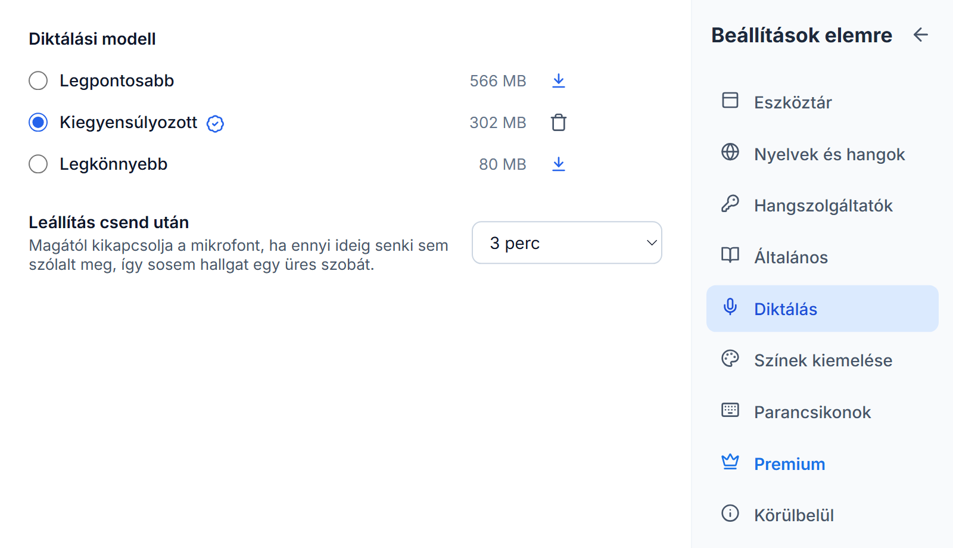Click the key icon for Hangszolgáltatók
Image resolution: width=953 pixels, height=548 pixels.
pos(730,204)
